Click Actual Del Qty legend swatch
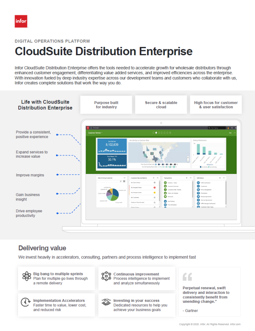This screenshot has width=255, height=331. (x=209, y=167)
